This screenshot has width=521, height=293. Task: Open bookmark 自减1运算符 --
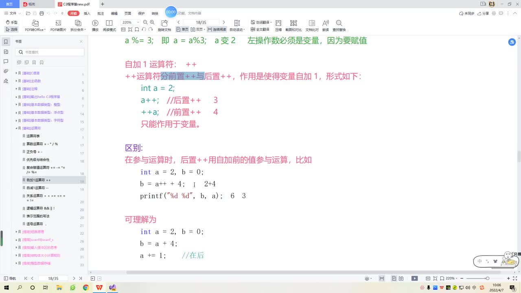[x=37, y=188]
